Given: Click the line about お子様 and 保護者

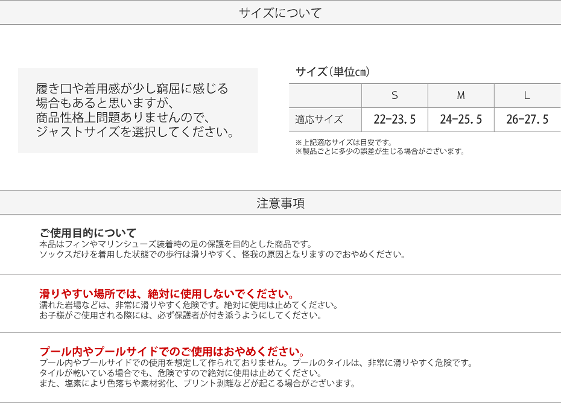Looking at the screenshot, I should (180, 315).
